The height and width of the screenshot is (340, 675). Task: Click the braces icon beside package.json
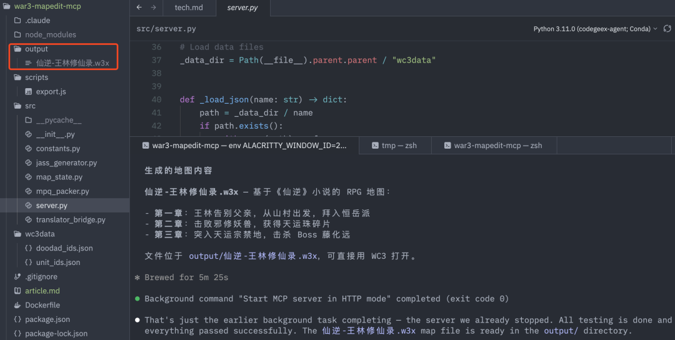tap(17, 319)
